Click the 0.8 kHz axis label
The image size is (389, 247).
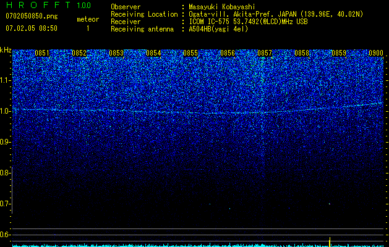[x=6, y=173]
